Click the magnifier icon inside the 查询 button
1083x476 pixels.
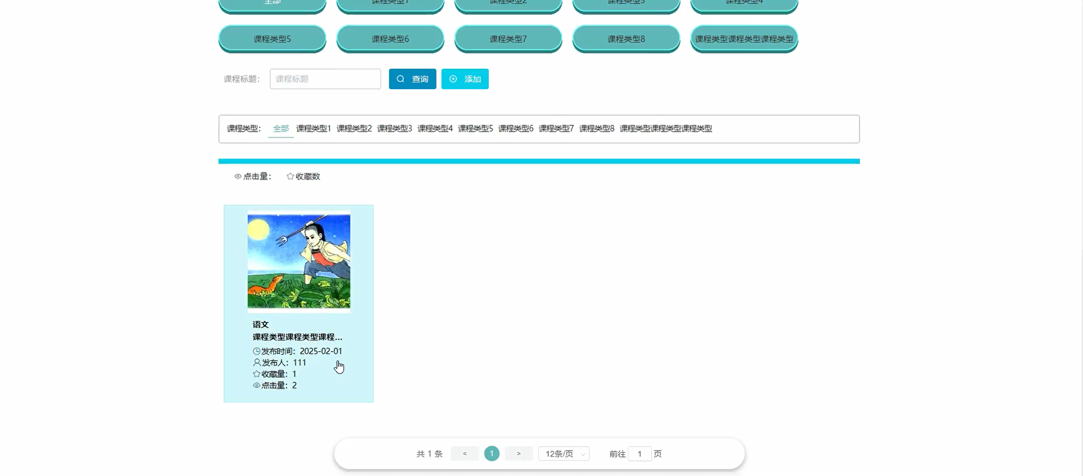[x=401, y=79]
